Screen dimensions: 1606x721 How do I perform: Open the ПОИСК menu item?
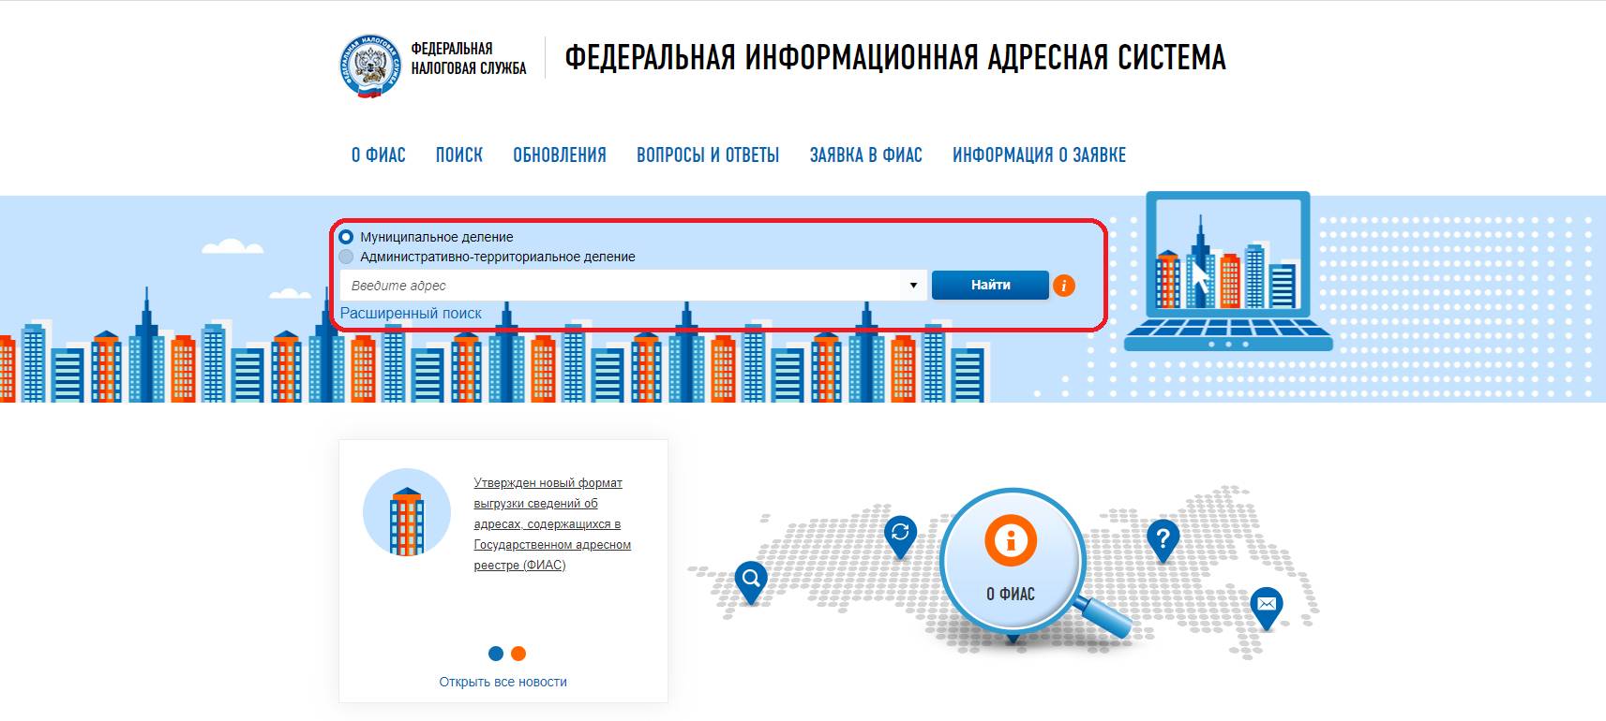pyautogui.click(x=459, y=155)
